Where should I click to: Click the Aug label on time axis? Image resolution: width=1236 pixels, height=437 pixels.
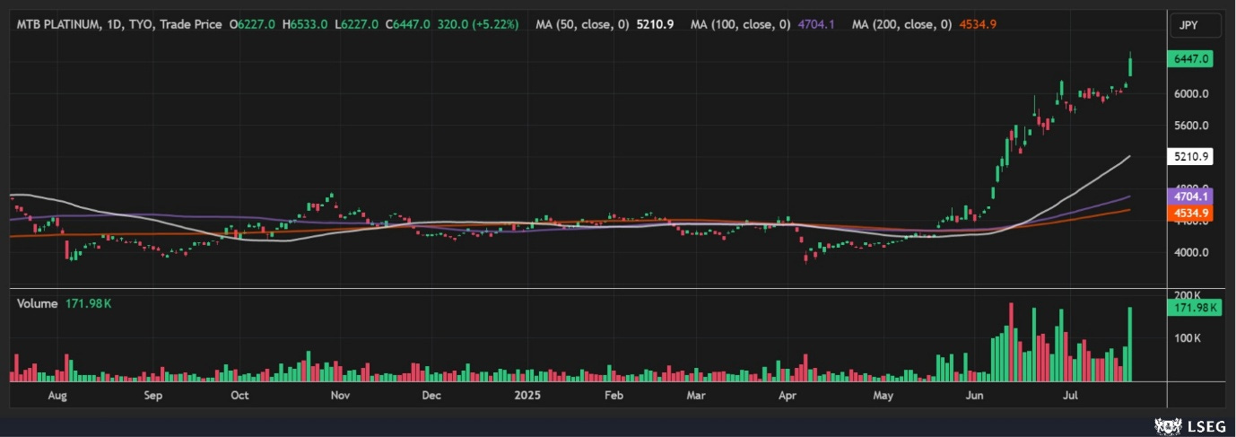coord(57,395)
